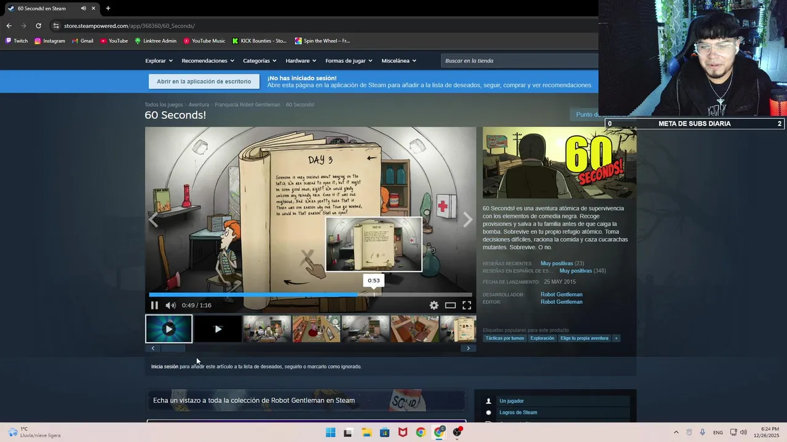Enter fullscreen video mode
Image resolution: width=787 pixels, height=442 pixels.
[x=467, y=305]
